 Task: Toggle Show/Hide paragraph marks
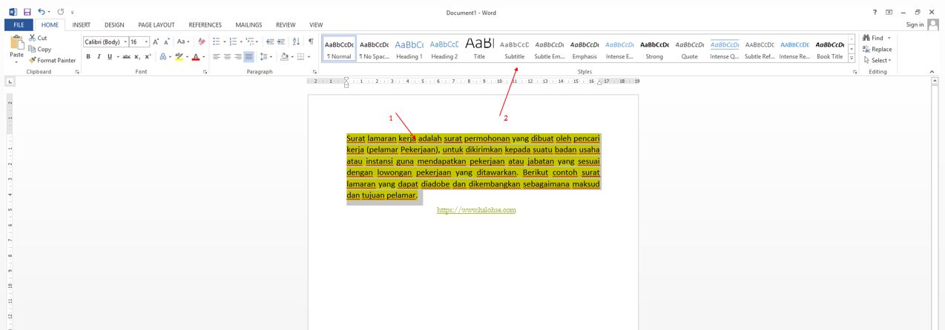(x=311, y=42)
